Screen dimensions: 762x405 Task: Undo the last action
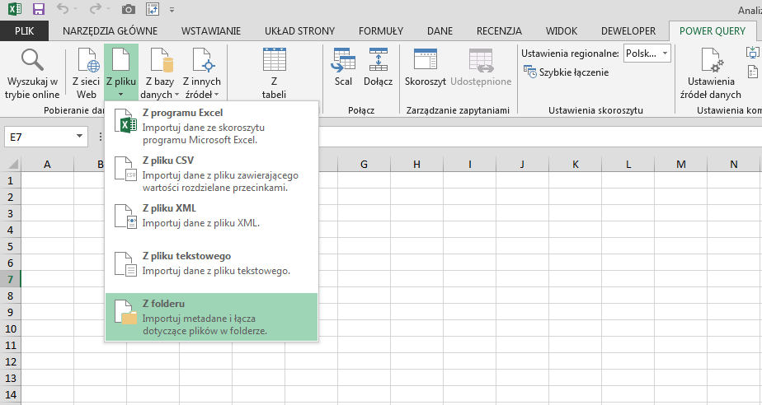click(x=62, y=9)
